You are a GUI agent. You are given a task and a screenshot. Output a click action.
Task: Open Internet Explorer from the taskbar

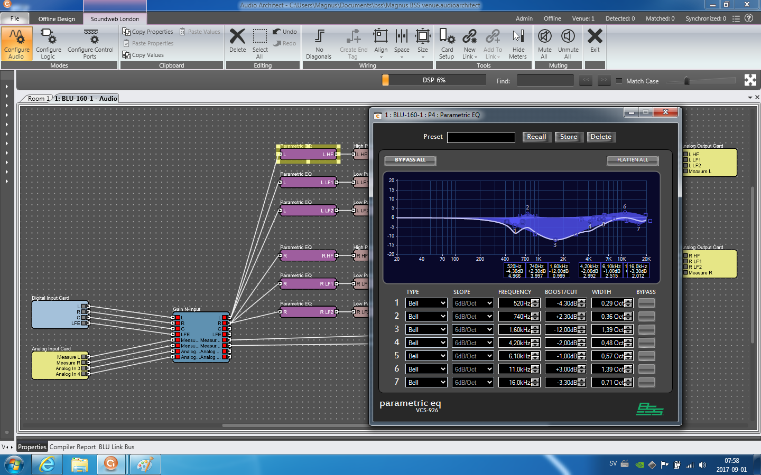[x=48, y=464]
